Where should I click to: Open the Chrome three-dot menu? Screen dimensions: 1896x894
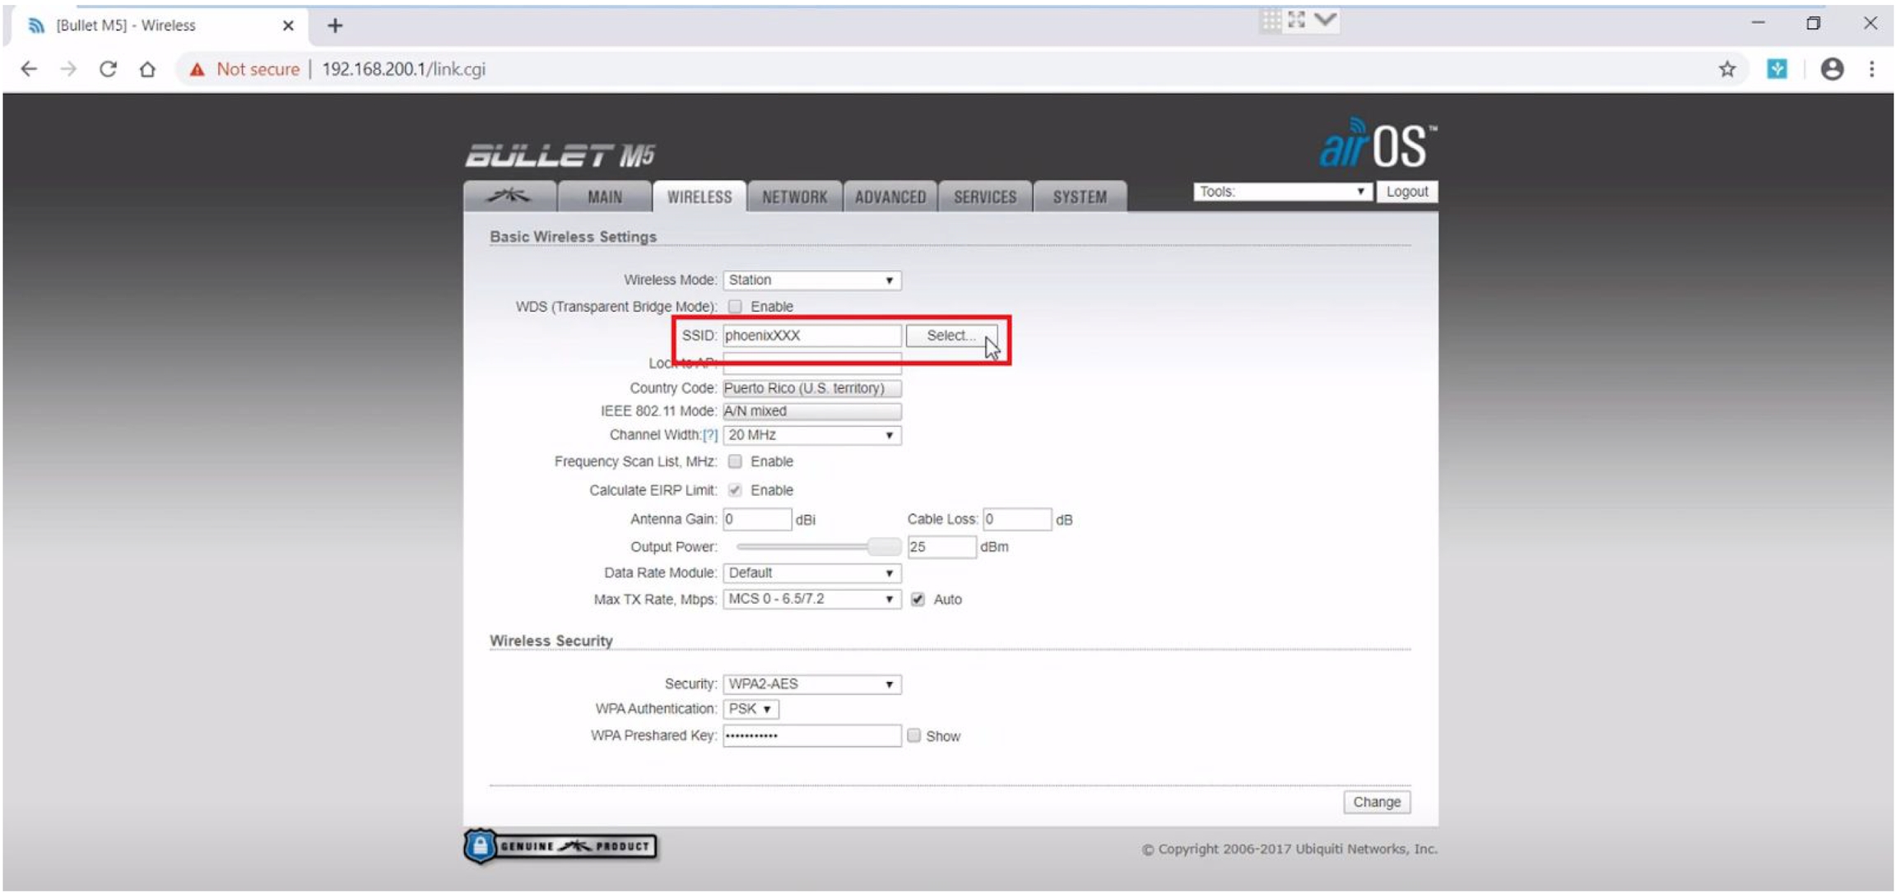pos(1871,69)
